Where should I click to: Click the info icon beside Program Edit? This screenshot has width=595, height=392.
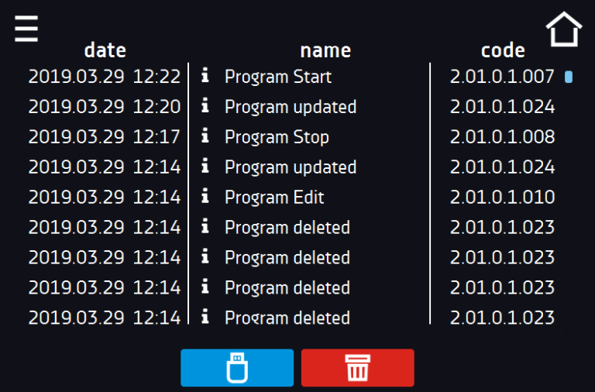(x=205, y=195)
